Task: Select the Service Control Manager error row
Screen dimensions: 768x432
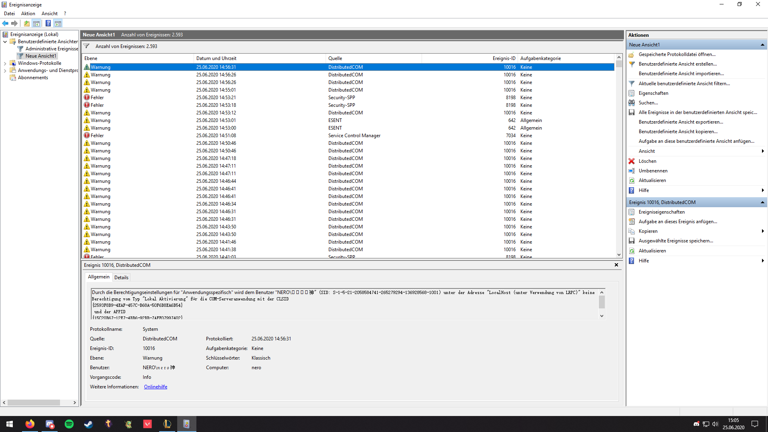Action: (354, 136)
